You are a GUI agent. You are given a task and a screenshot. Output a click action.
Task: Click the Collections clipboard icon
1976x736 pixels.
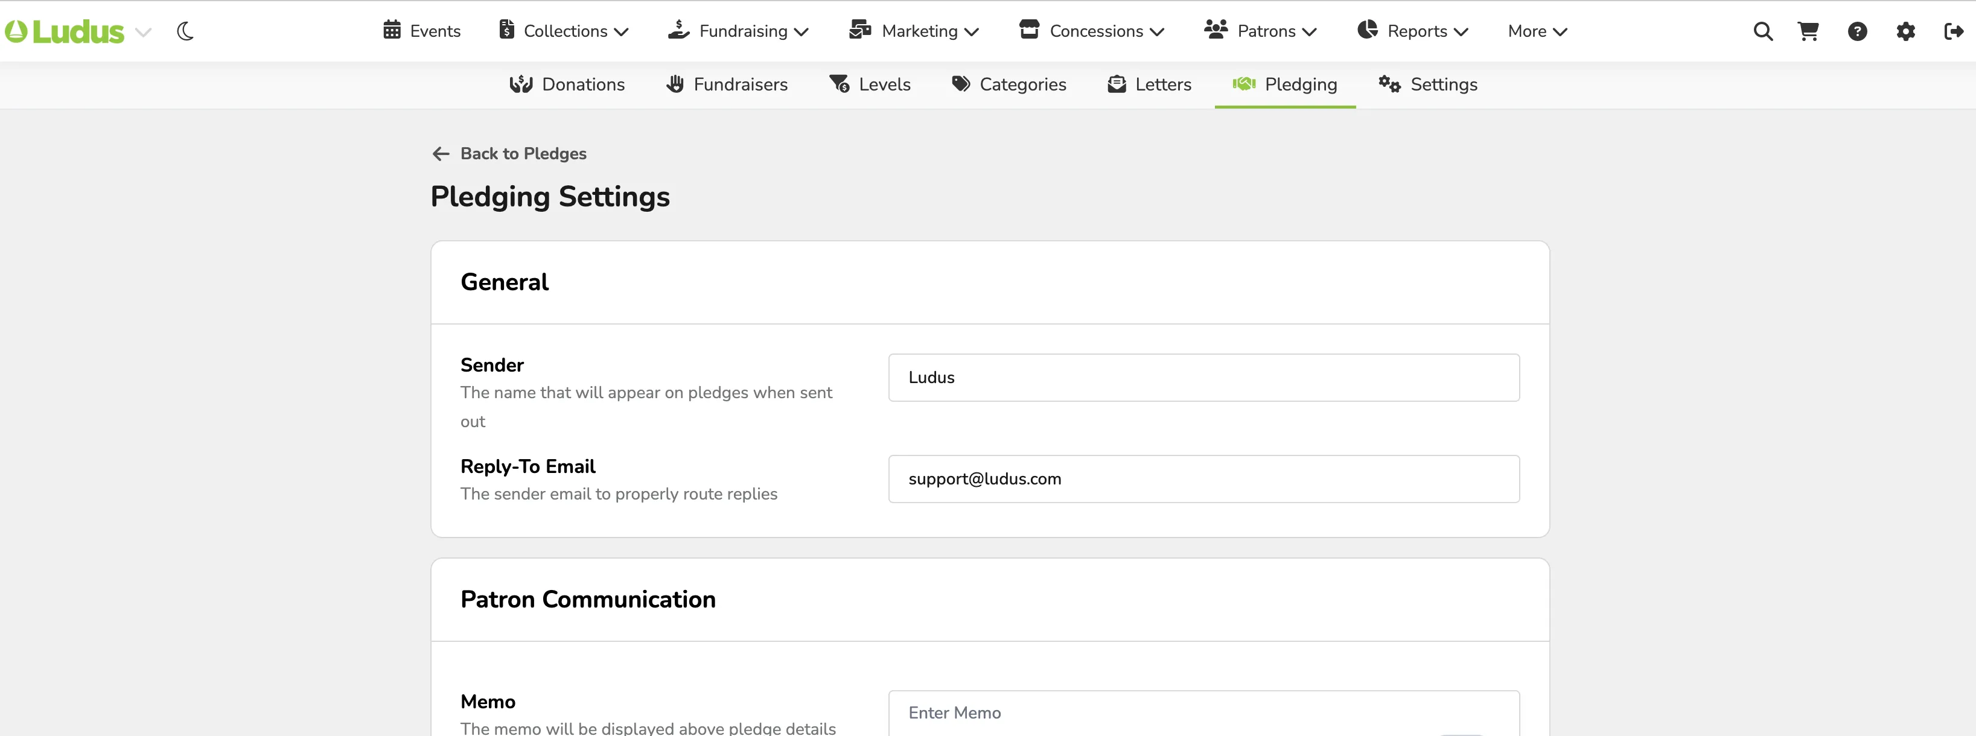506,30
